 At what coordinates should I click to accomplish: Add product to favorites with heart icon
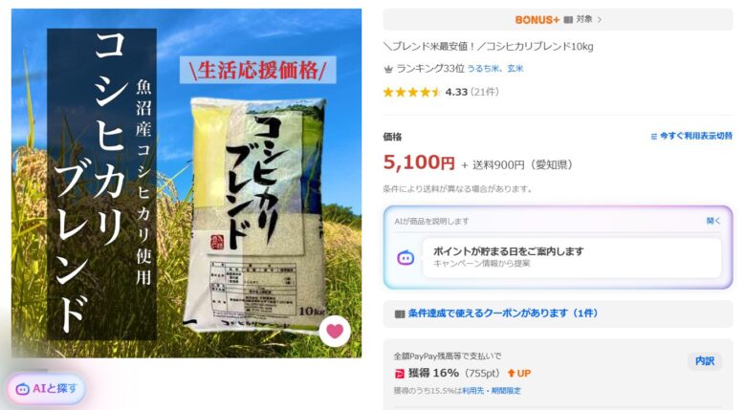[335, 331]
